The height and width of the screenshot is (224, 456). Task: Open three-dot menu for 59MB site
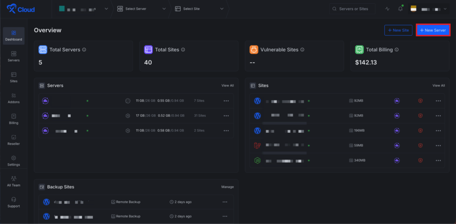438,145
